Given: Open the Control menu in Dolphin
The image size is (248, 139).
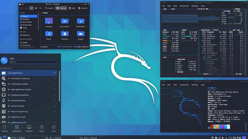Looking at the screenshot, I should click(x=83, y=8).
